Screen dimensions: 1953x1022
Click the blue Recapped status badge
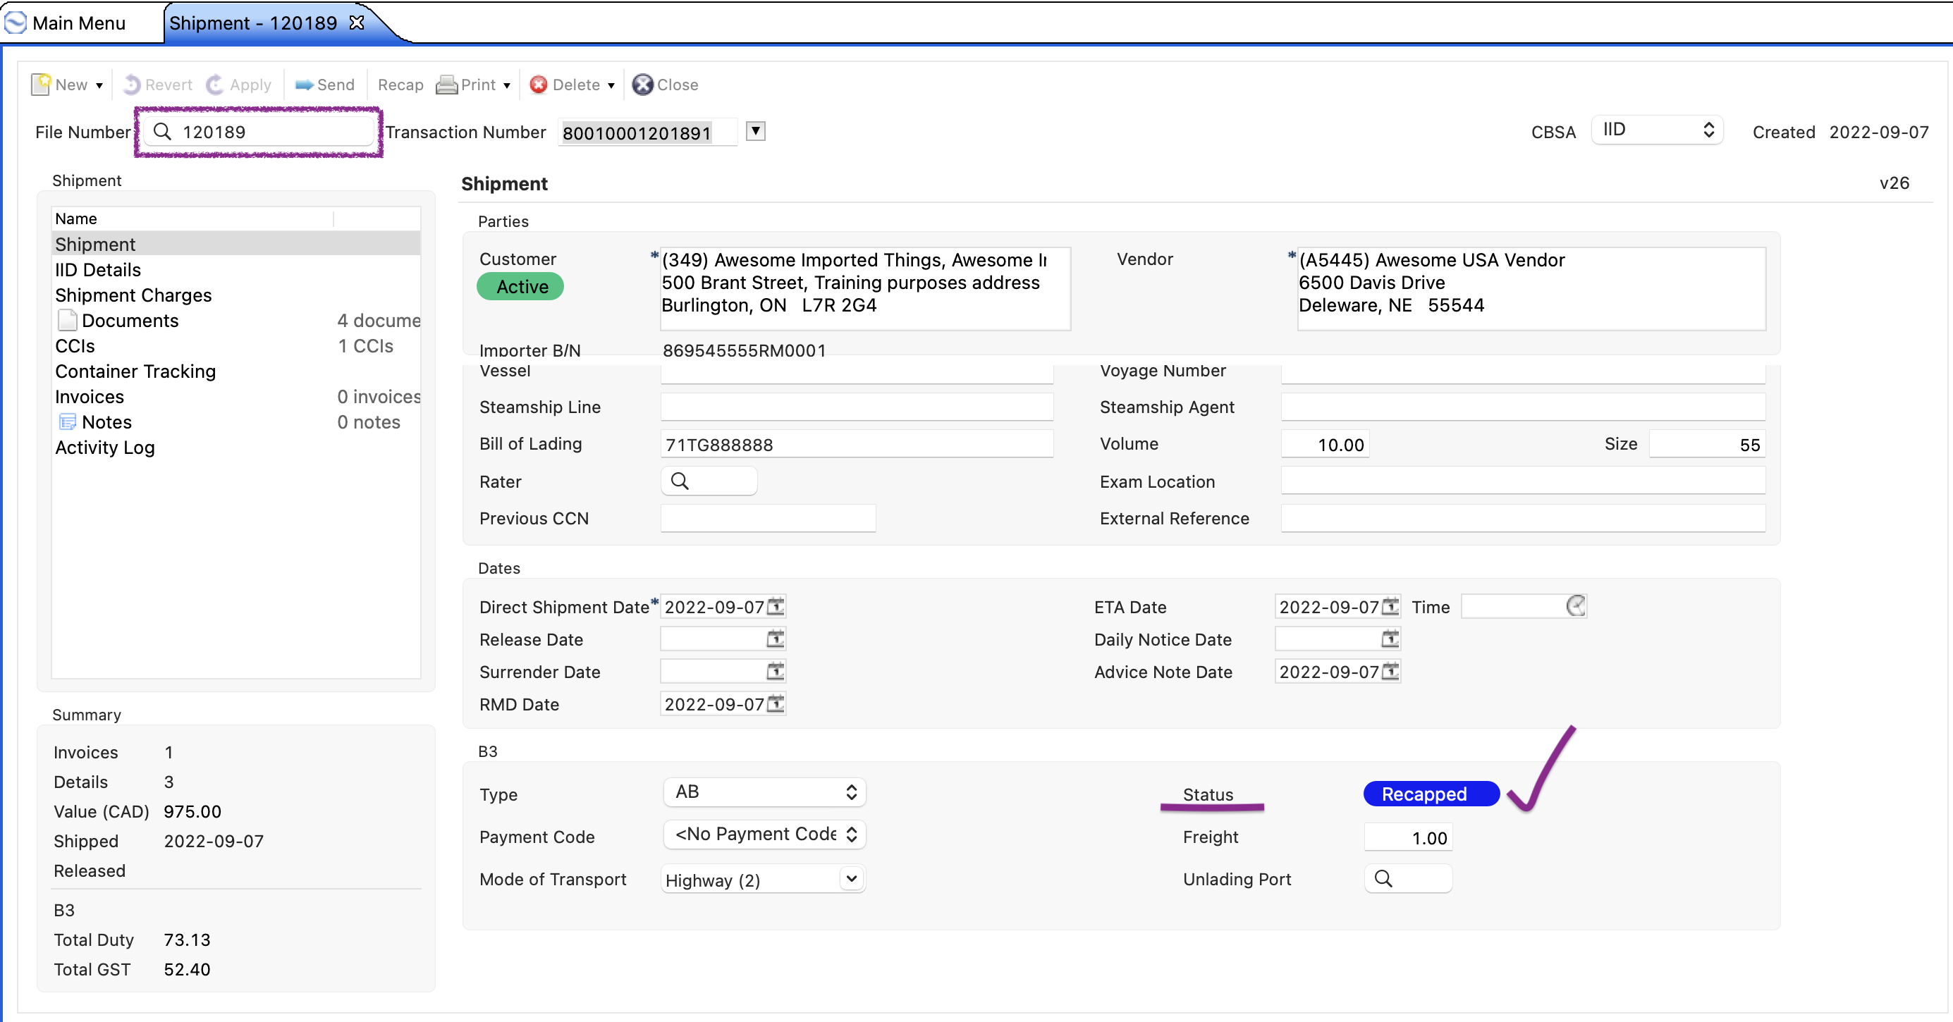tap(1431, 794)
